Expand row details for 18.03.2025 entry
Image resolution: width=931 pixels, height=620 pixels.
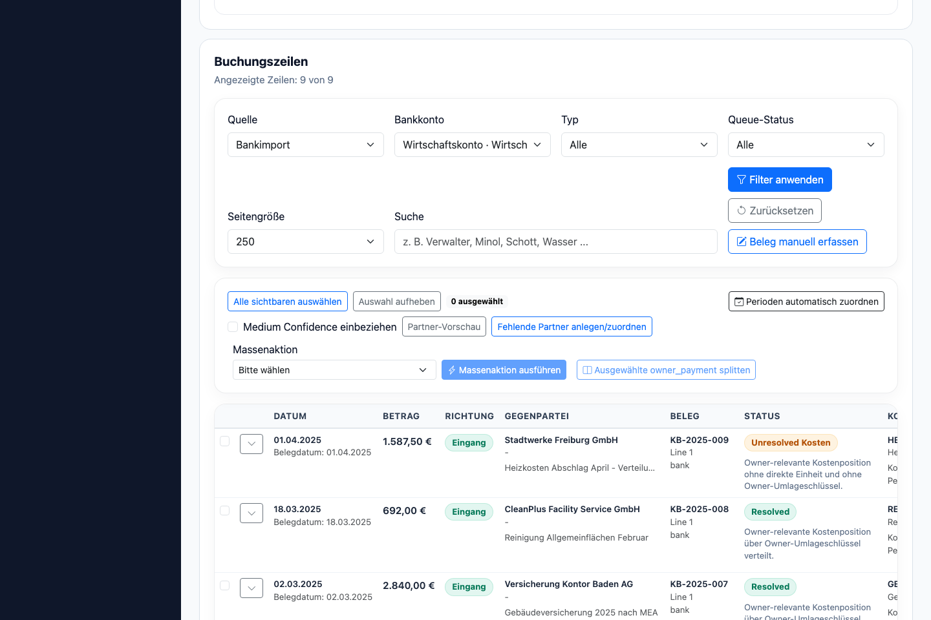251,513
